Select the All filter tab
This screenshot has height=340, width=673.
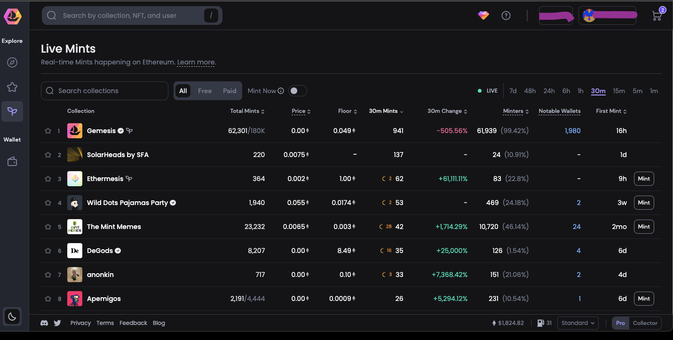coord(183,91)
